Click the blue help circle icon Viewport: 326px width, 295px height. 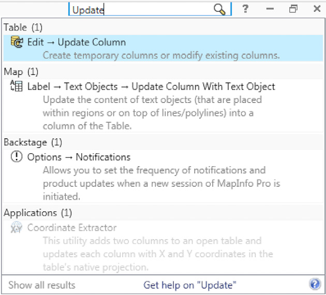pos(315,284)
